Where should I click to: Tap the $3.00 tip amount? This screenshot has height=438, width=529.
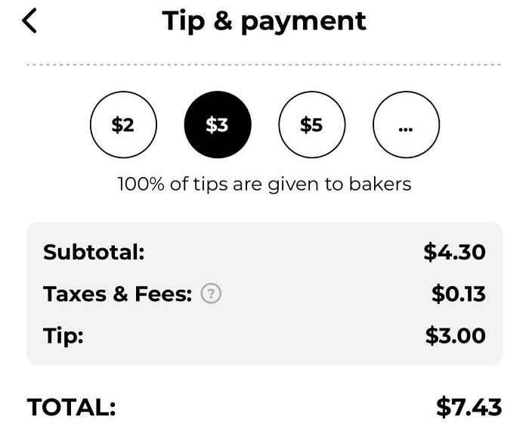[x=455, y=335]
